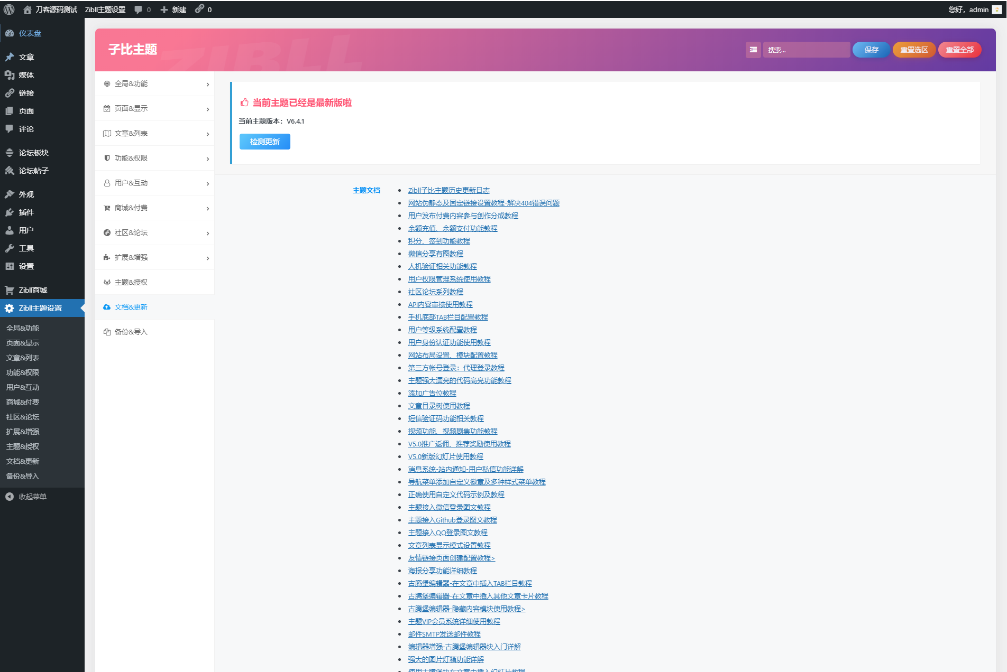Image resolution: width=1007 pixels, height=672 pixels.
Task: Open the Zibll子比主题历史更新日志 link
Action: click(448, 190)
